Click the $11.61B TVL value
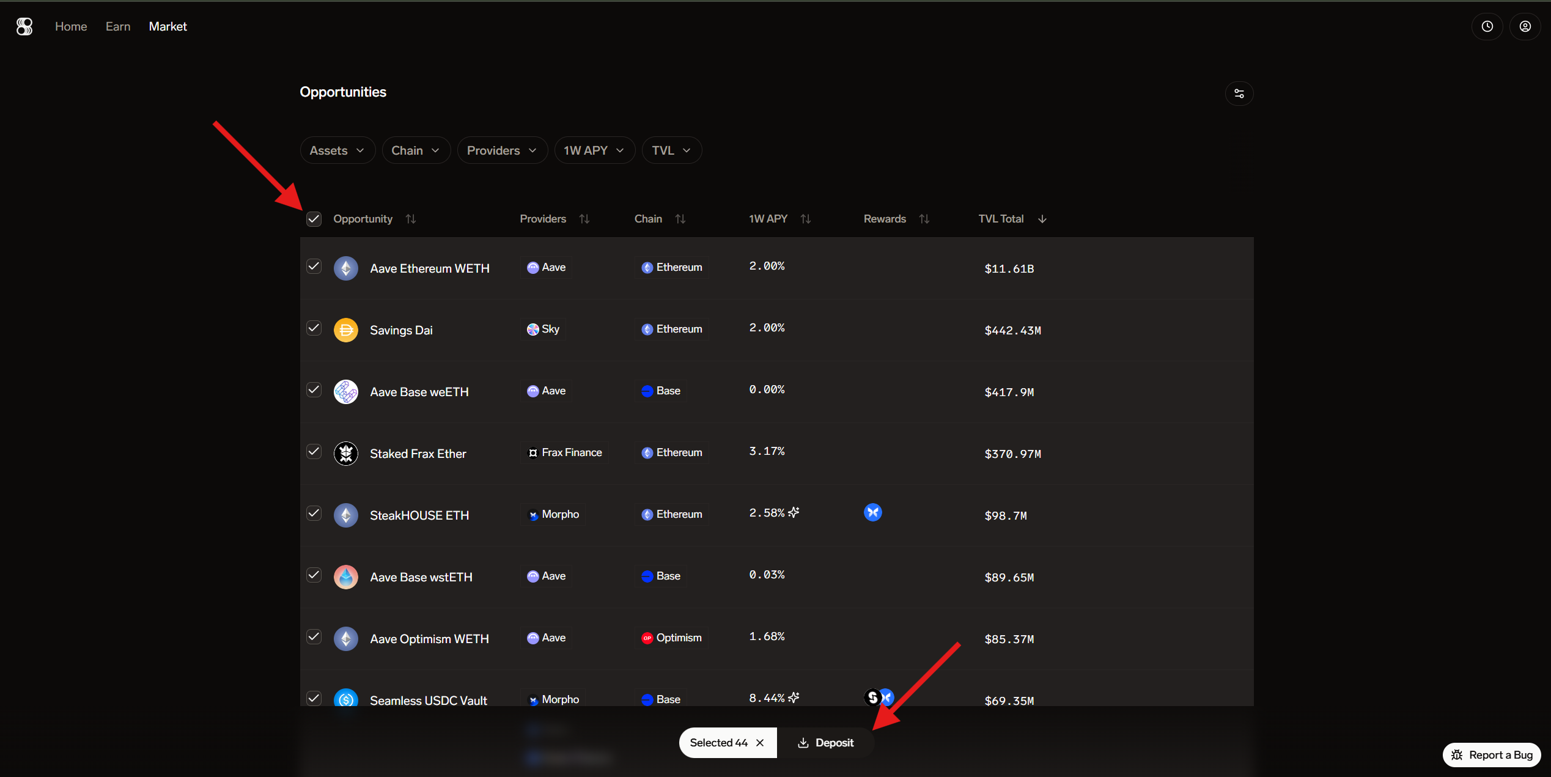Image resolution: width=1551 pixels, height=777 pixels. coord(1009,268)
